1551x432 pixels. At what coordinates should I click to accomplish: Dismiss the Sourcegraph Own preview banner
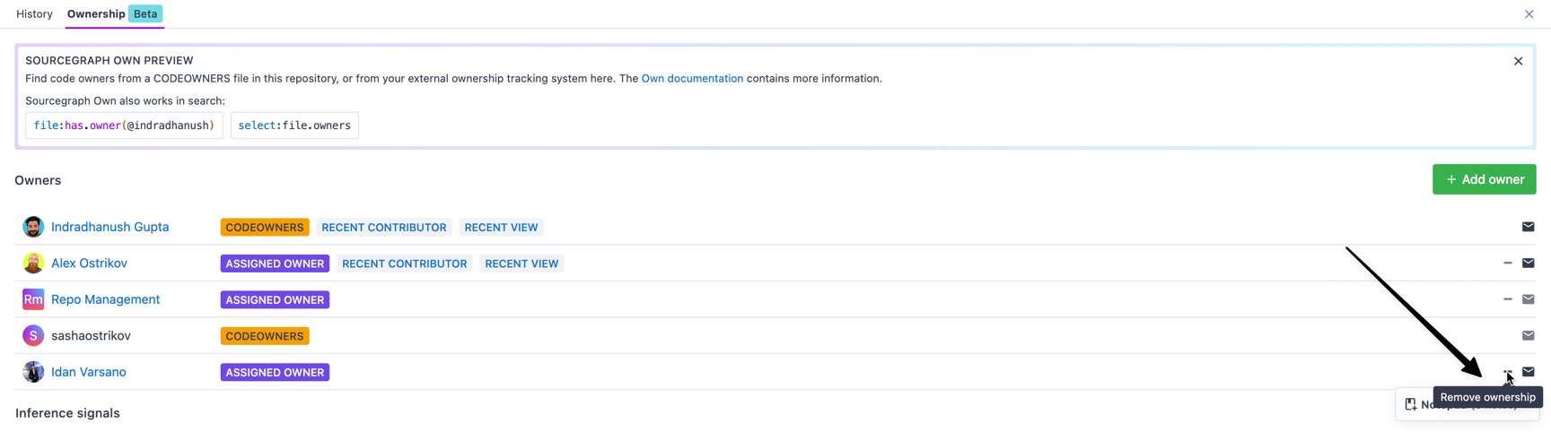1518,62
